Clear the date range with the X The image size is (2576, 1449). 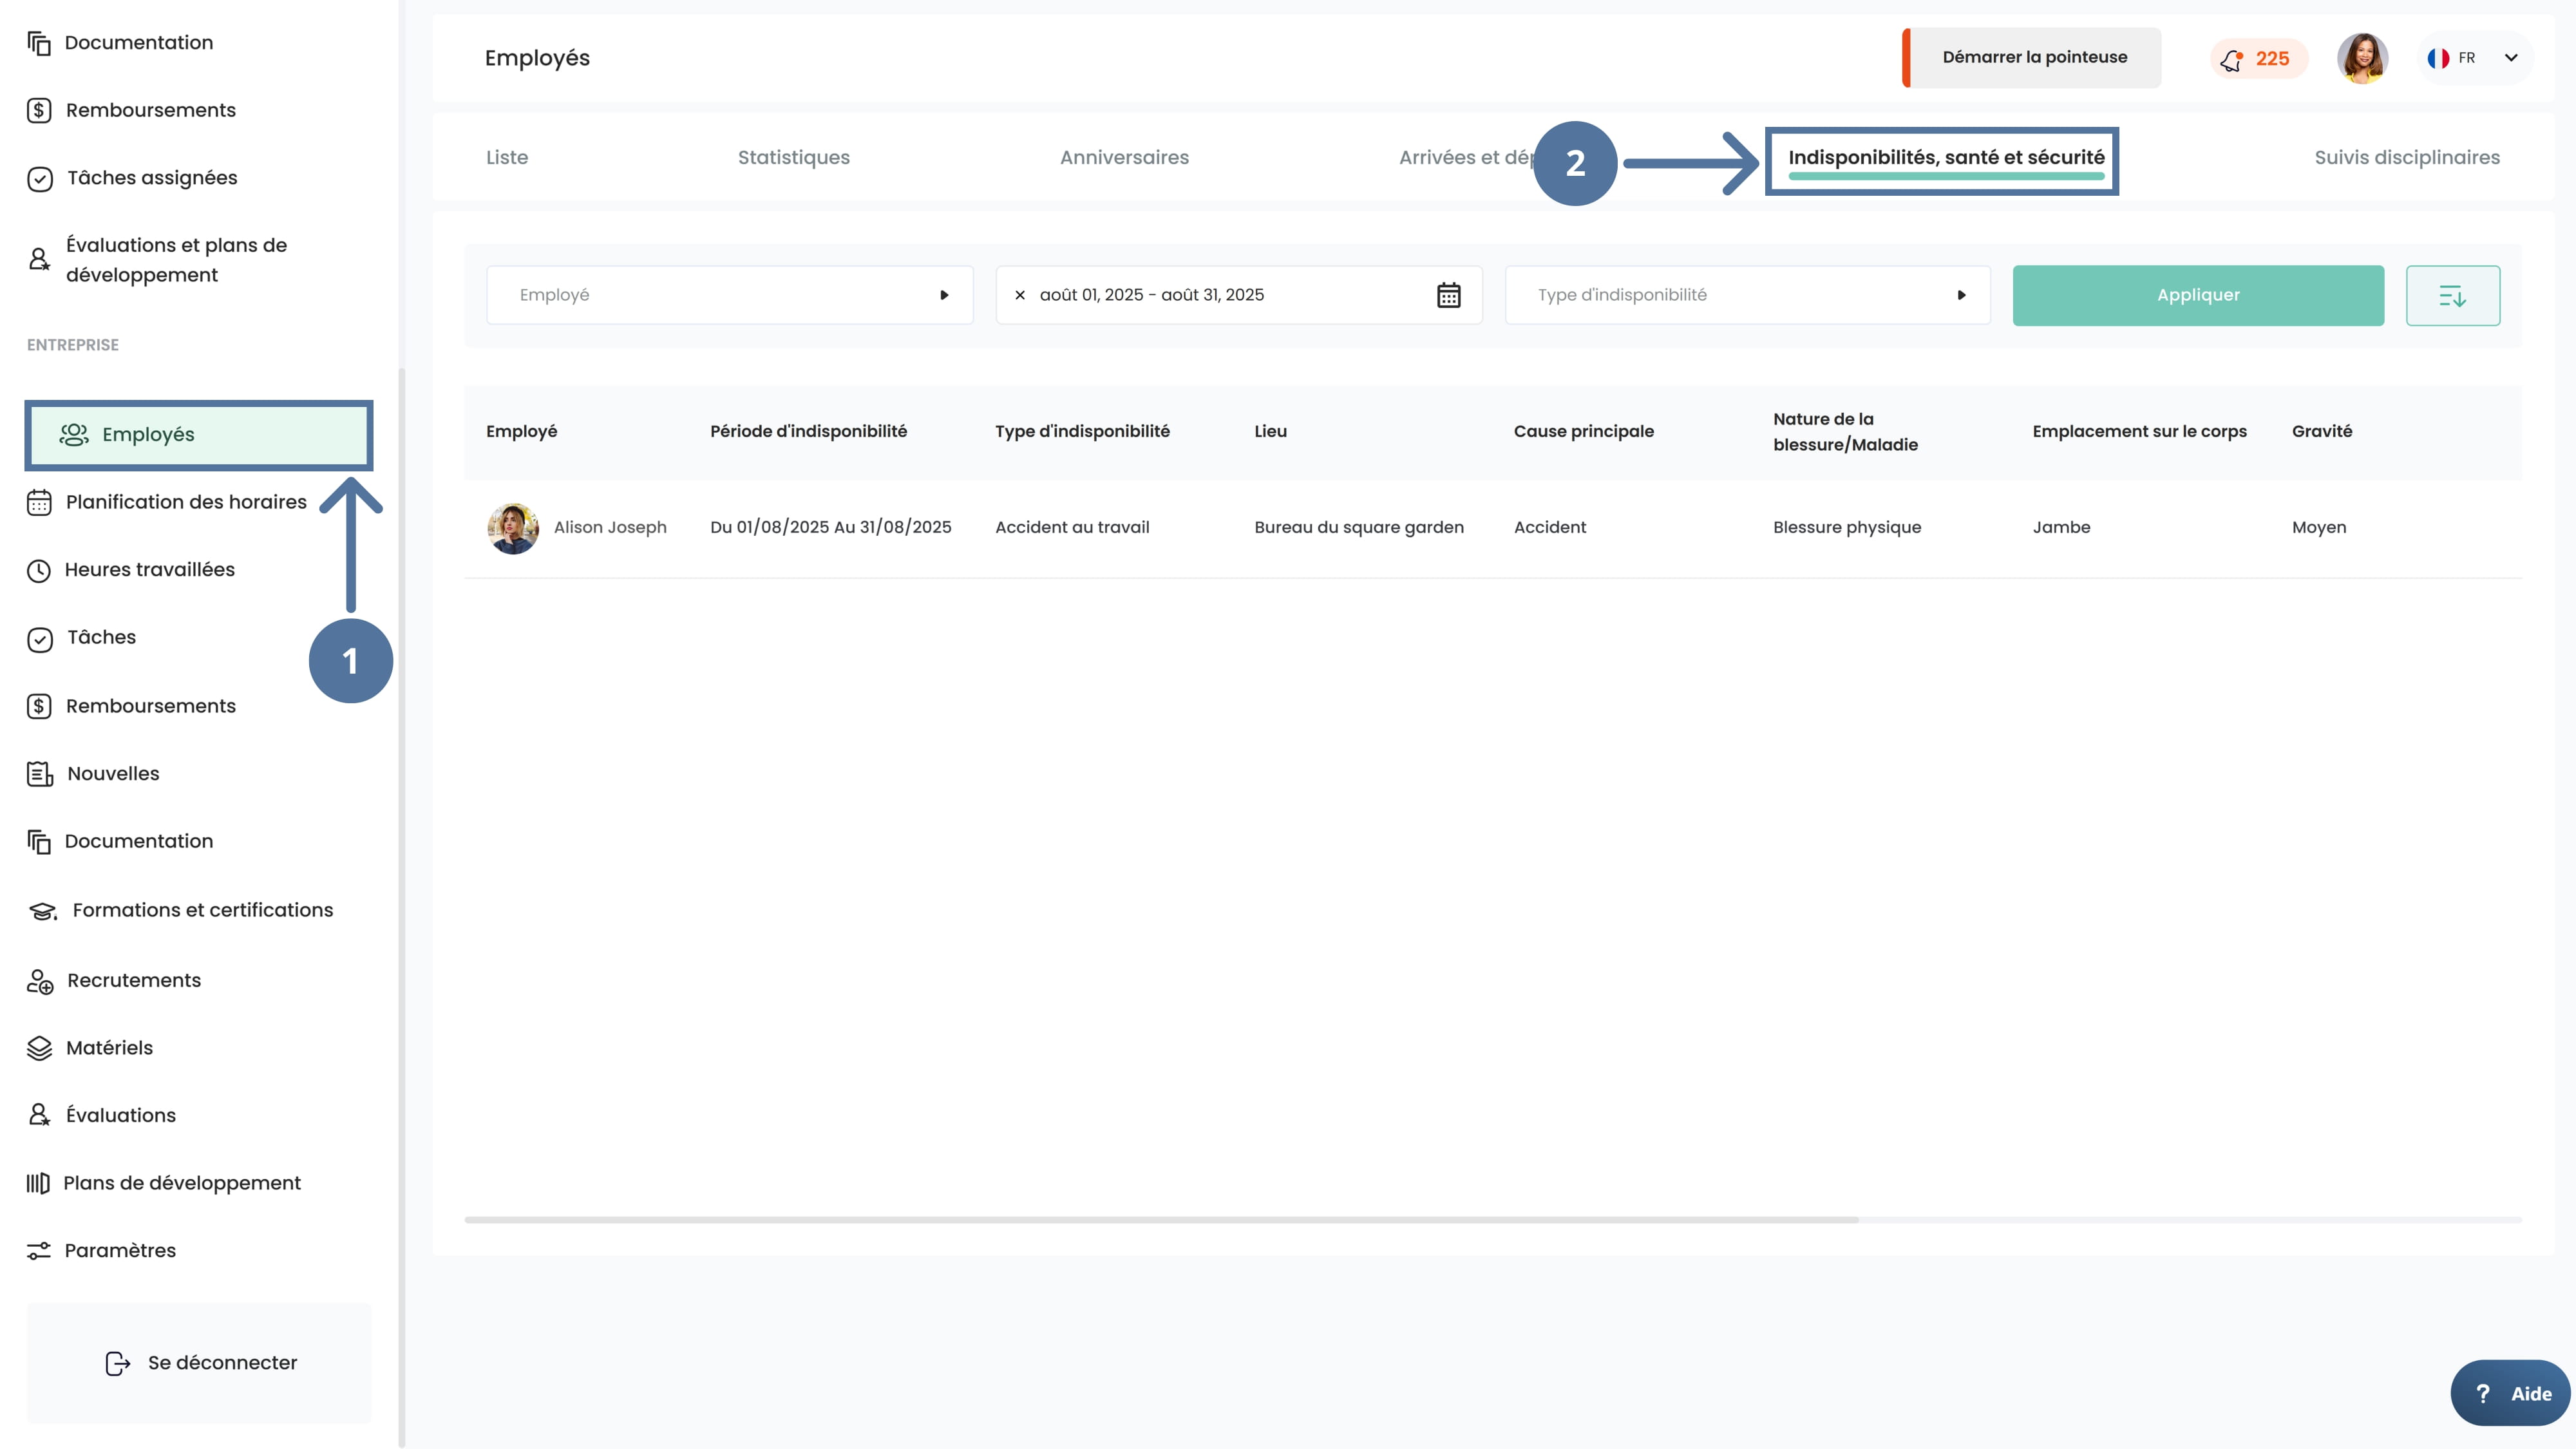(1020, 295)
